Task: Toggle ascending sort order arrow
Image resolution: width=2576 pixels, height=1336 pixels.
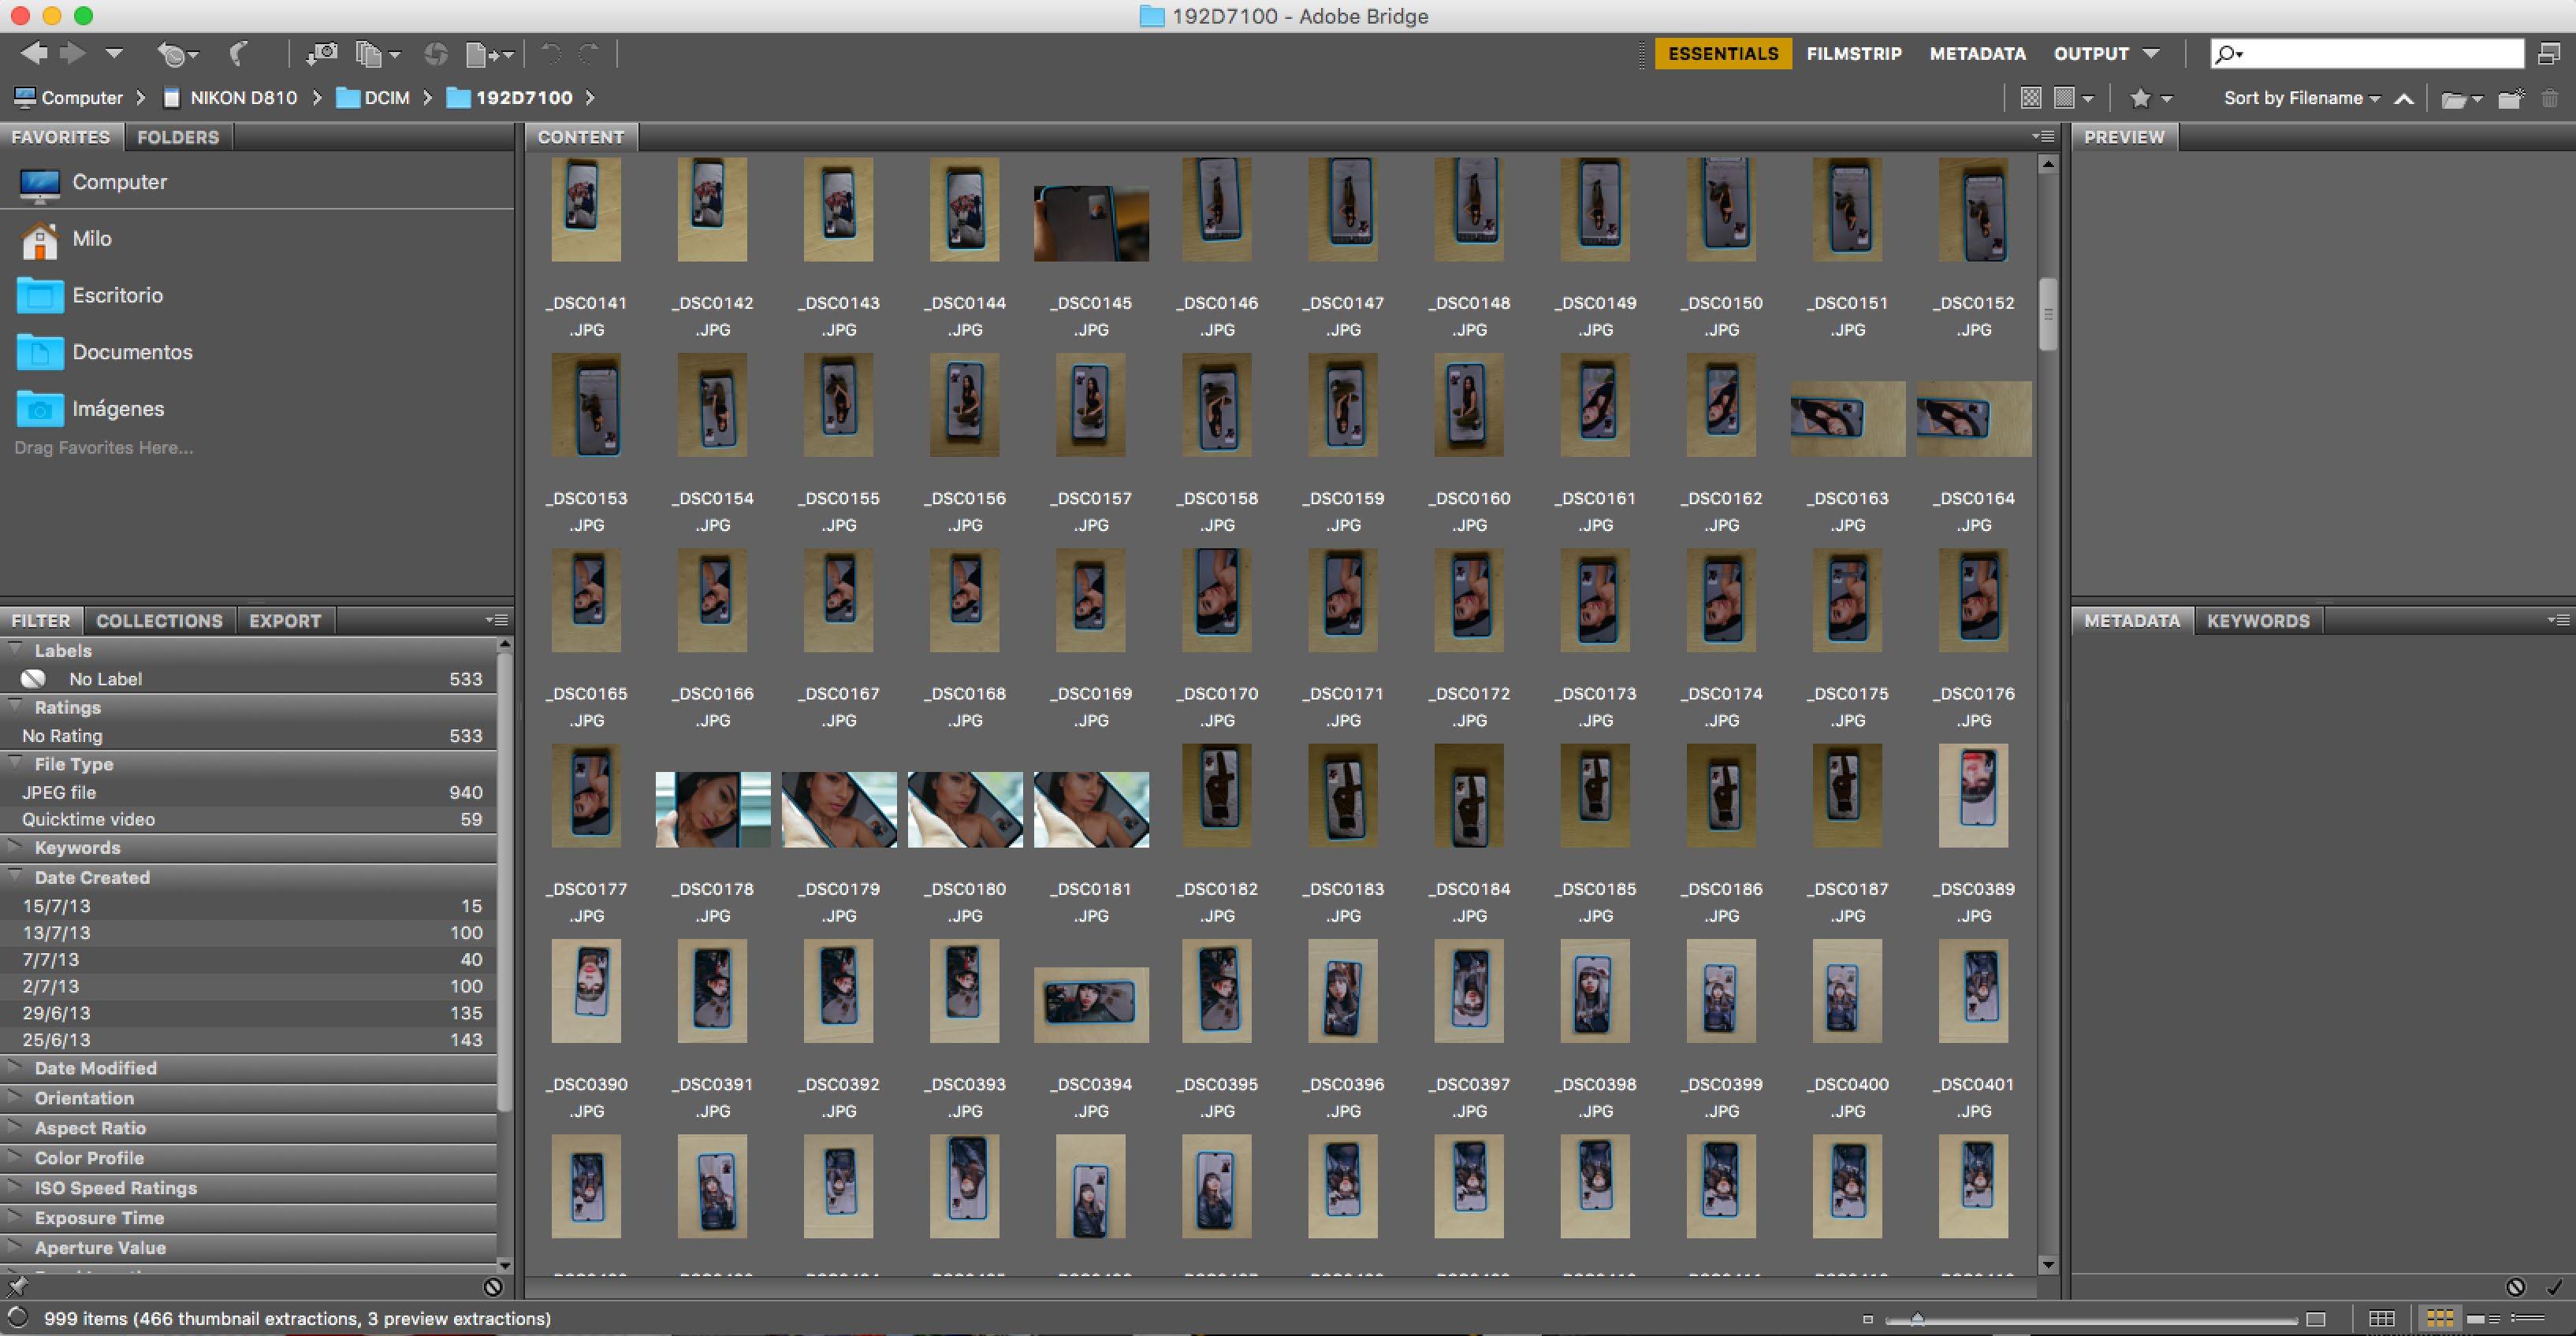Action: point(2404,98)
